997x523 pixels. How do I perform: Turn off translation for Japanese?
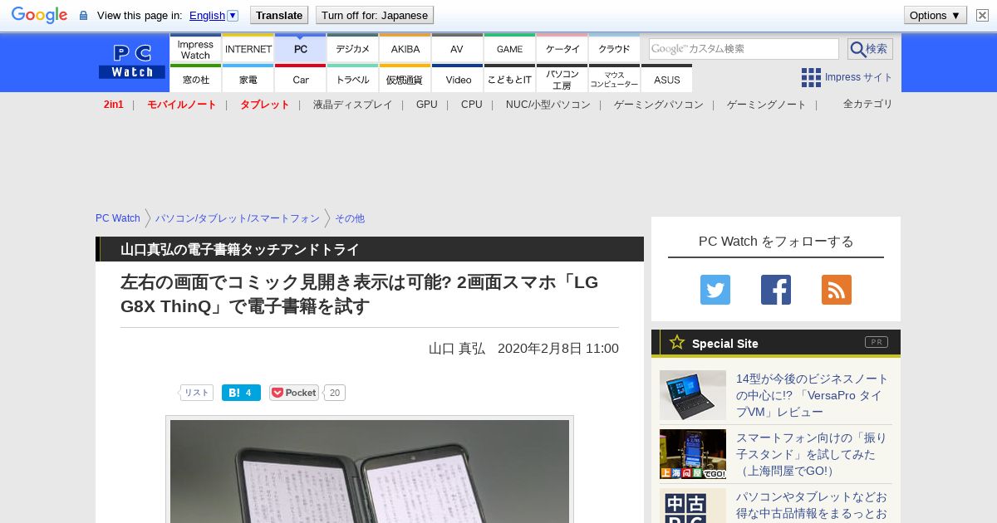click(x=375, y=15)
